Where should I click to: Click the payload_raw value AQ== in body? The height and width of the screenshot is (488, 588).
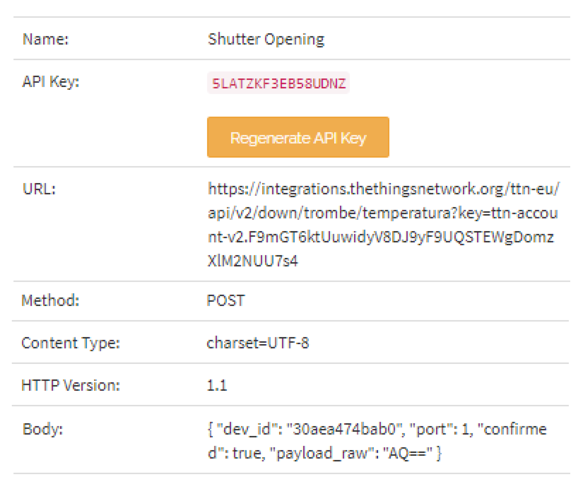pos(407,453)
